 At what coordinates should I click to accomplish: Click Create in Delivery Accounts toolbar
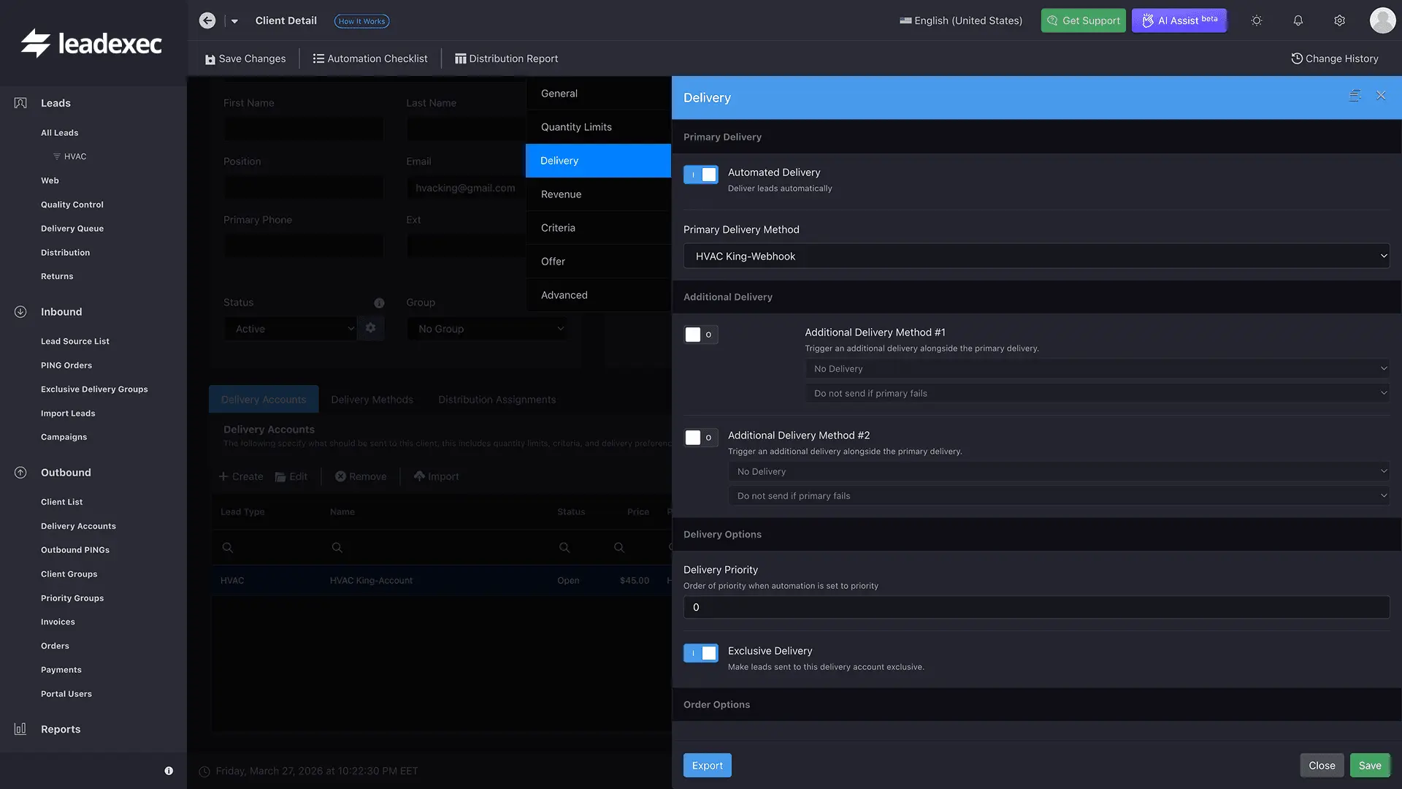click(241, 476)
